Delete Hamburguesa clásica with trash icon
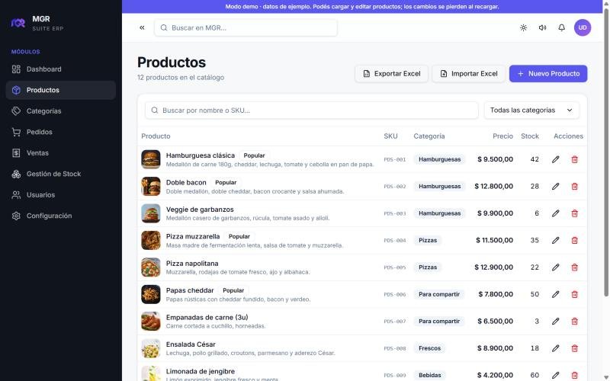610x381 pixels. tap(575, 159)
